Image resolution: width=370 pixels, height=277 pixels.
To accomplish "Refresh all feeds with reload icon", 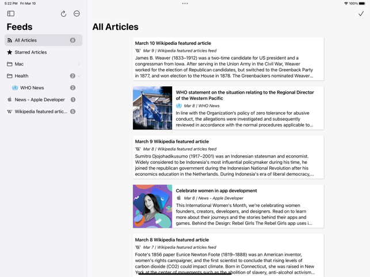I will [x=63, y=14].
